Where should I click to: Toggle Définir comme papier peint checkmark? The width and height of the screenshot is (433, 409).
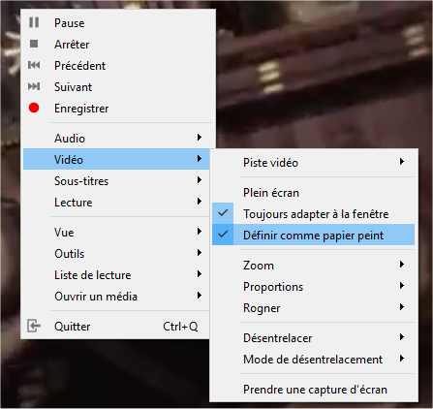pyautogui.click(x=223, y=235)
